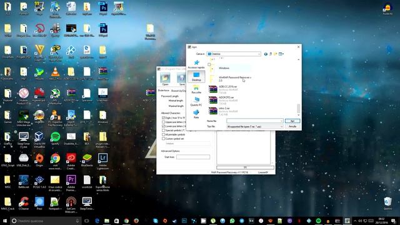
Task: Enable the Special symbols checkbox
Action: point(163,131)
